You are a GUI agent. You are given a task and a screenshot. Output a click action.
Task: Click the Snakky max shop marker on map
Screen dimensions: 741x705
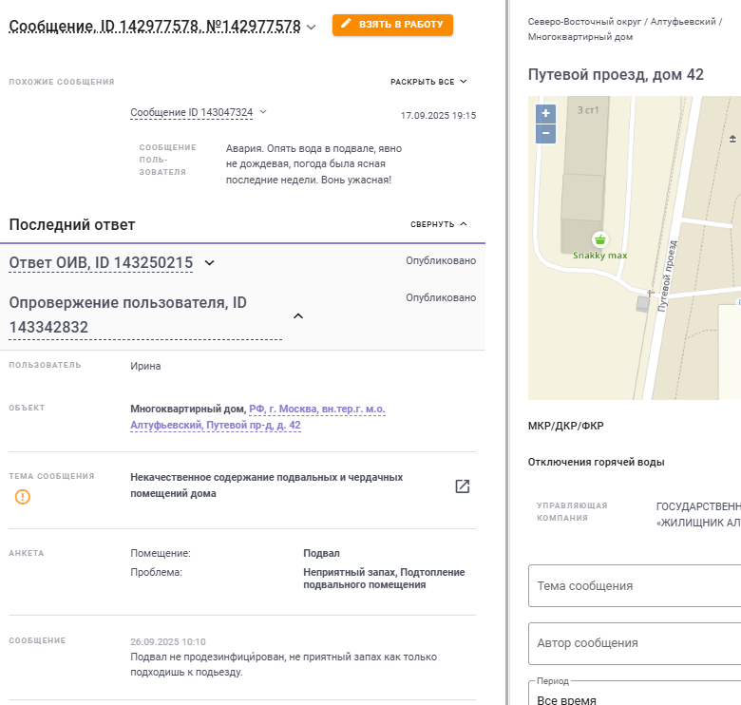[x=598, y=239]
